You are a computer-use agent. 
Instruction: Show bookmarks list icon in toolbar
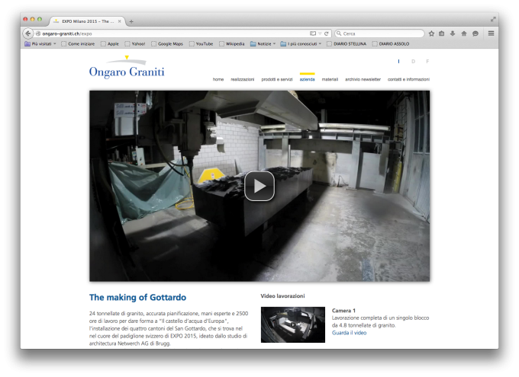click(x=442, y=34)
